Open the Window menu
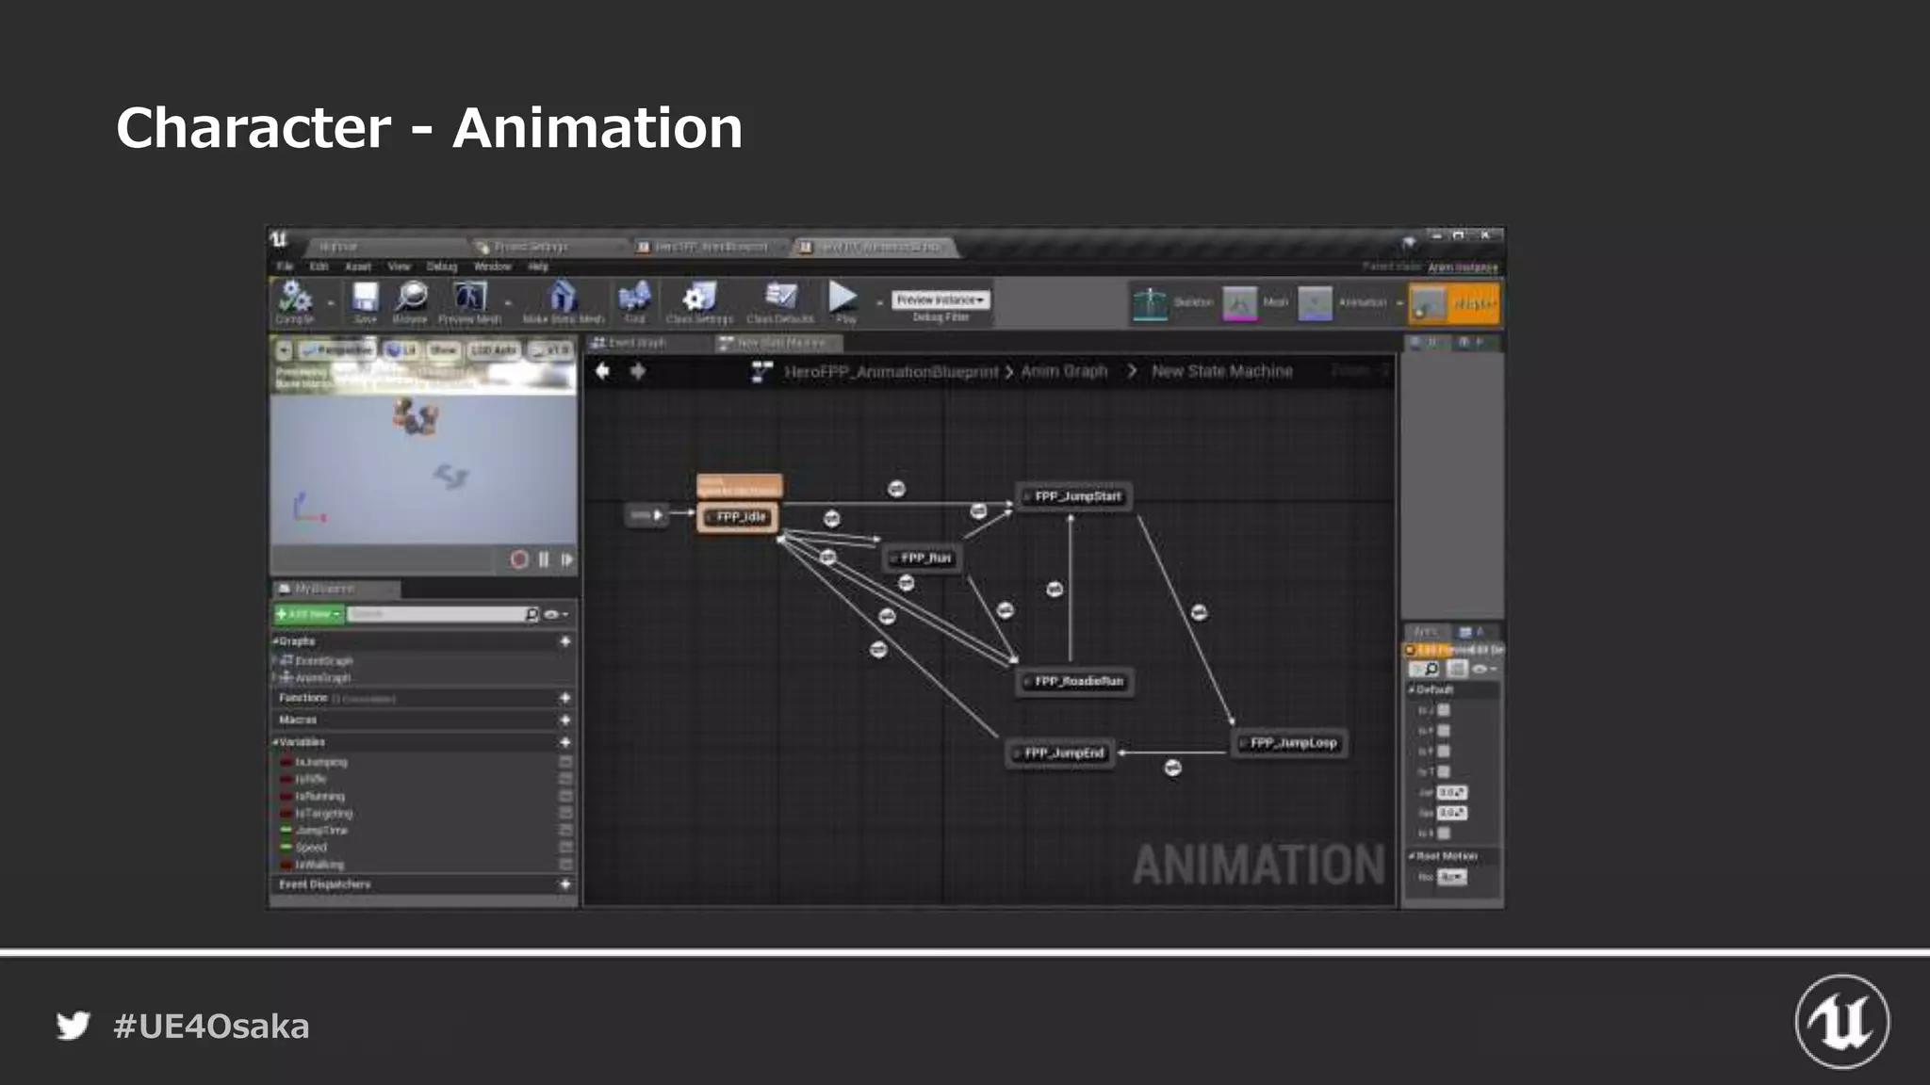1930x1085 pixels. coord(492,267)
